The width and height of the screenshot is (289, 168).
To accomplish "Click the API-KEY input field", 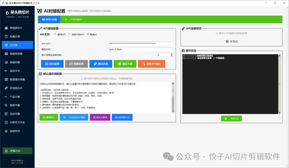I will click(x=141, y=44).
